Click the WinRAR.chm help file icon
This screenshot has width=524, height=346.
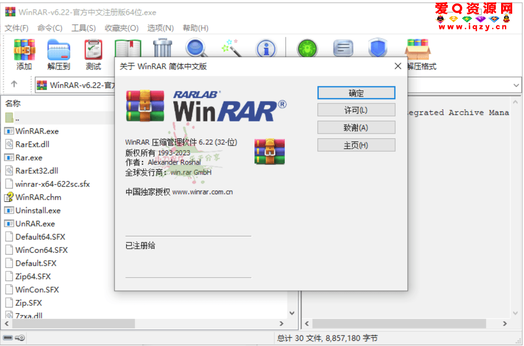tap(9, 197)
